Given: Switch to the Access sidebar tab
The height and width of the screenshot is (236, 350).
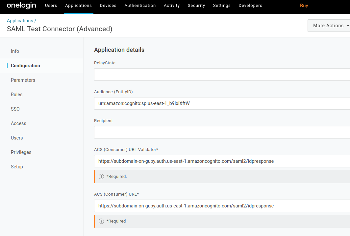Looking at the screenshot, I should click(18, 123).
